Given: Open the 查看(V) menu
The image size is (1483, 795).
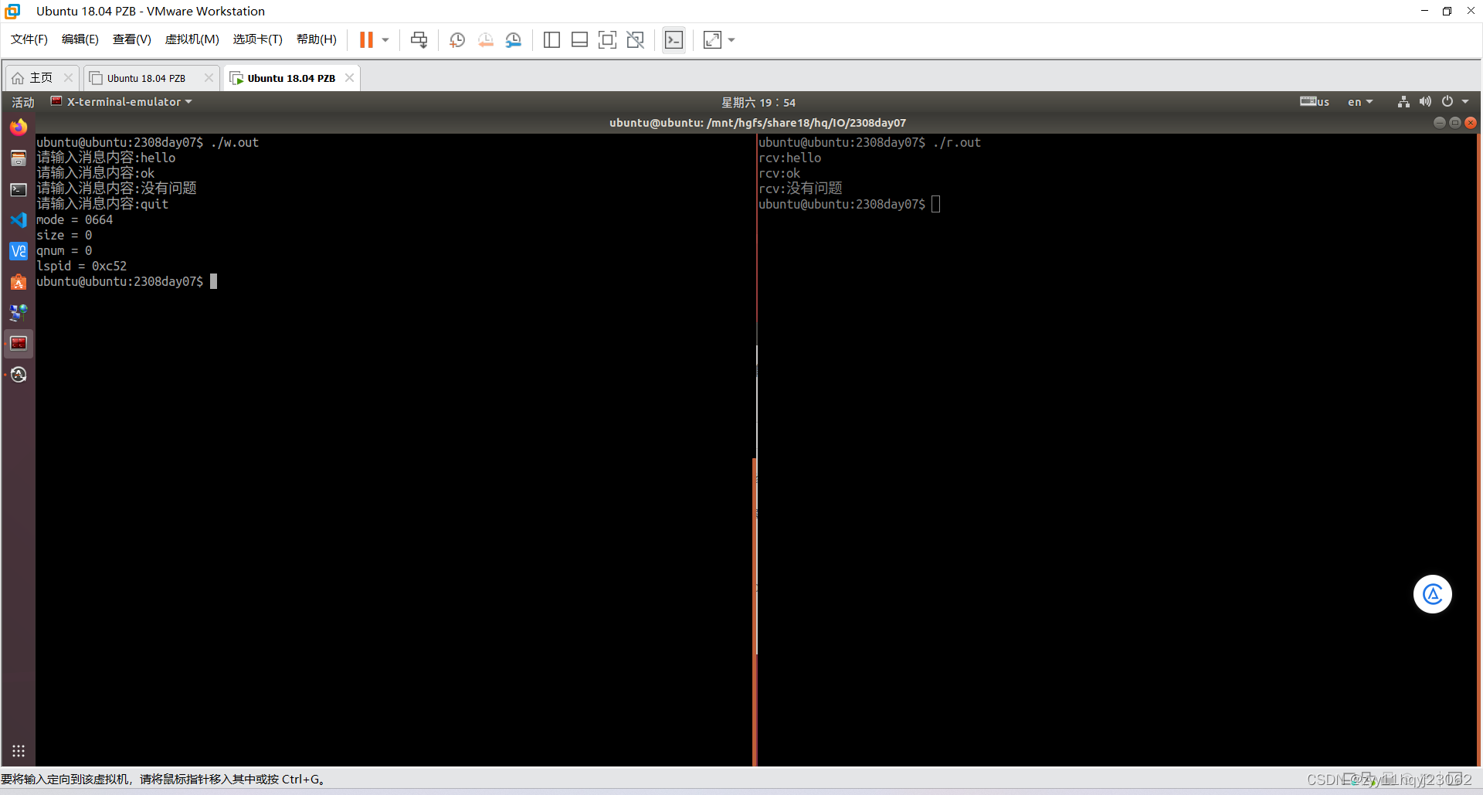Looking at the screenshot, I should (x=131, y=39).
